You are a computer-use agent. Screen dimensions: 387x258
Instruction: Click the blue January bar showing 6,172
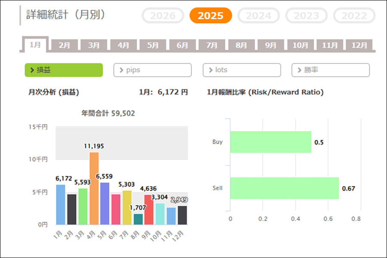pos(61,205)
